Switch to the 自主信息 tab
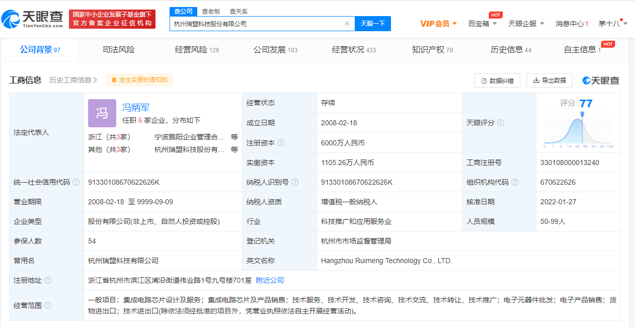635x327 pixels. 583,50
